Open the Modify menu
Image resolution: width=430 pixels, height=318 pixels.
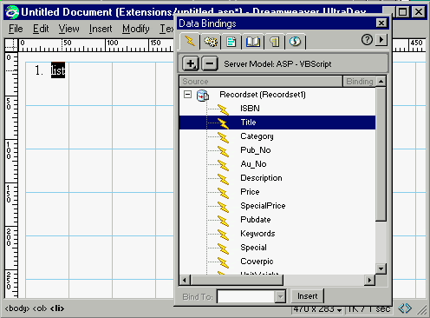(x=136, y=29)
